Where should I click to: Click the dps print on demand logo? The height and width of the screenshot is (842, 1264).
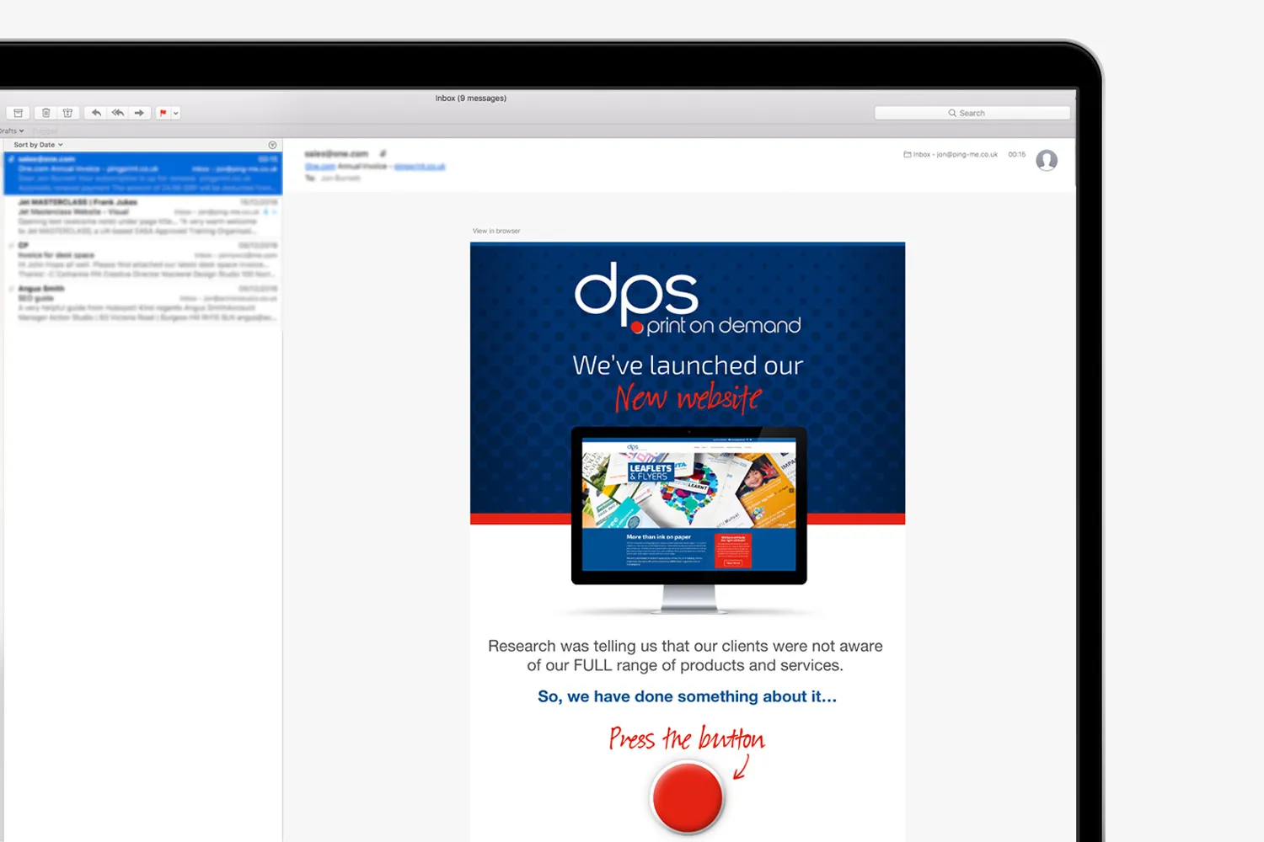[x=688, y=299]
